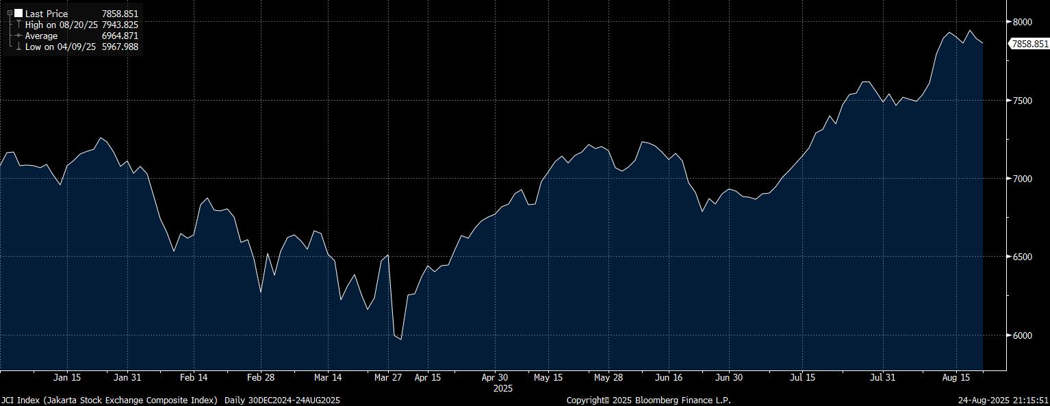The width and height of the screenshot is (1050, 406).
Task: Click the 7858.851 last price axis flag
Action: [x=1030, y=44]
